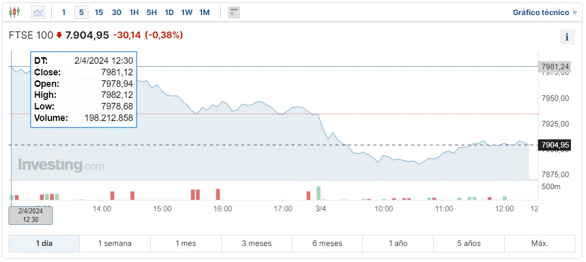586x262 pixels.
Task: Click the 2/4/2024 12:30 date marker
Action: (31, 215)
